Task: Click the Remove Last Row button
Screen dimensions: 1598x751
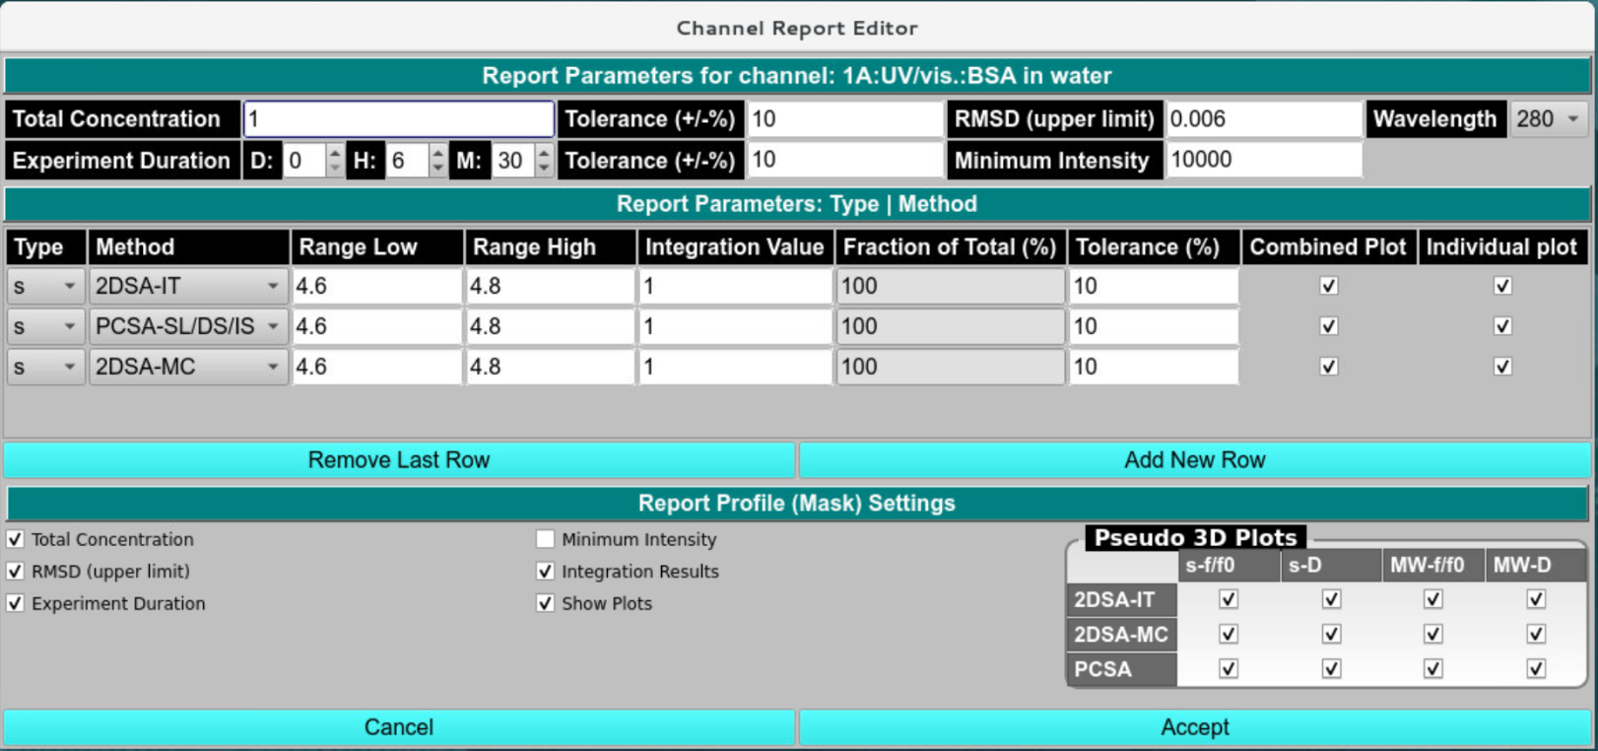Action: [398, 460]
